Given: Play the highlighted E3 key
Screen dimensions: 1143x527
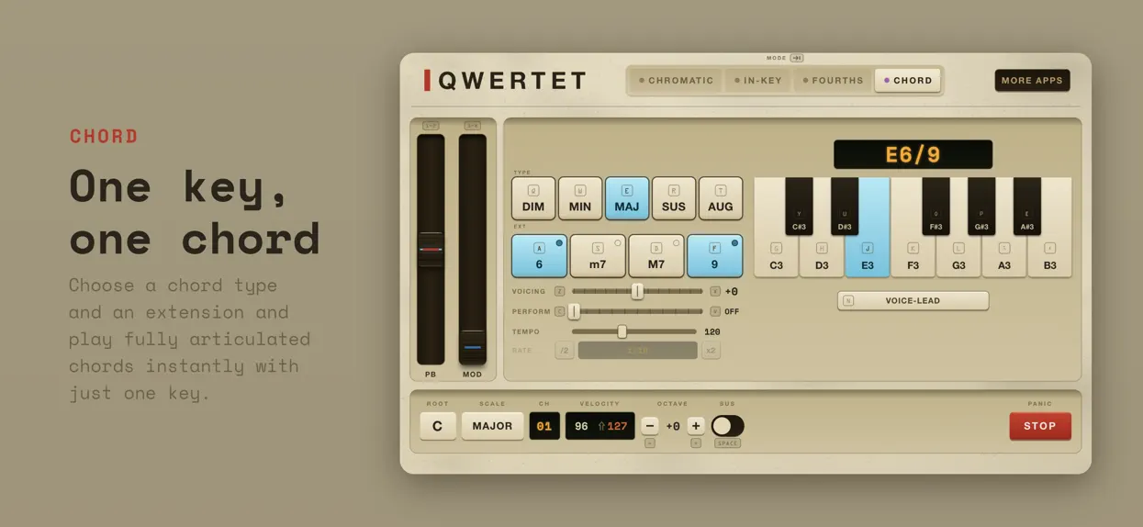Looking at the screenshot, I should click(868, 258).
